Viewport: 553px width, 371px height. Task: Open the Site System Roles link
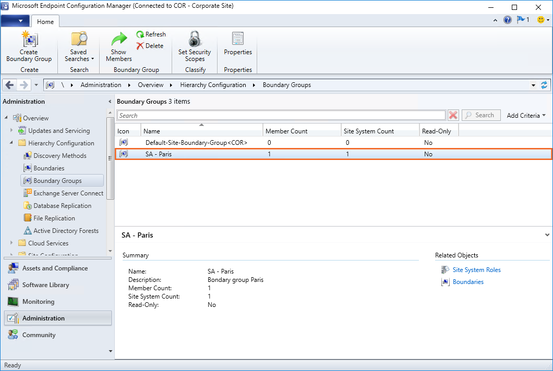pos(476,270)
